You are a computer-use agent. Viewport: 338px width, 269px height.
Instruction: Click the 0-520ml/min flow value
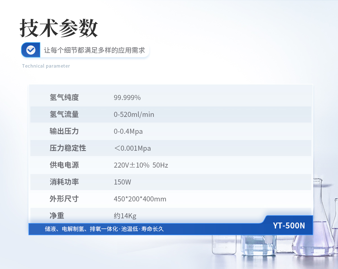(134, 115)
